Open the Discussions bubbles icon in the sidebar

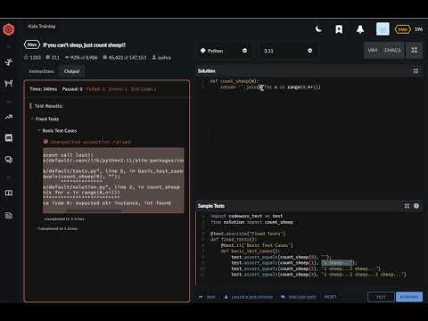tap(9, 160)
